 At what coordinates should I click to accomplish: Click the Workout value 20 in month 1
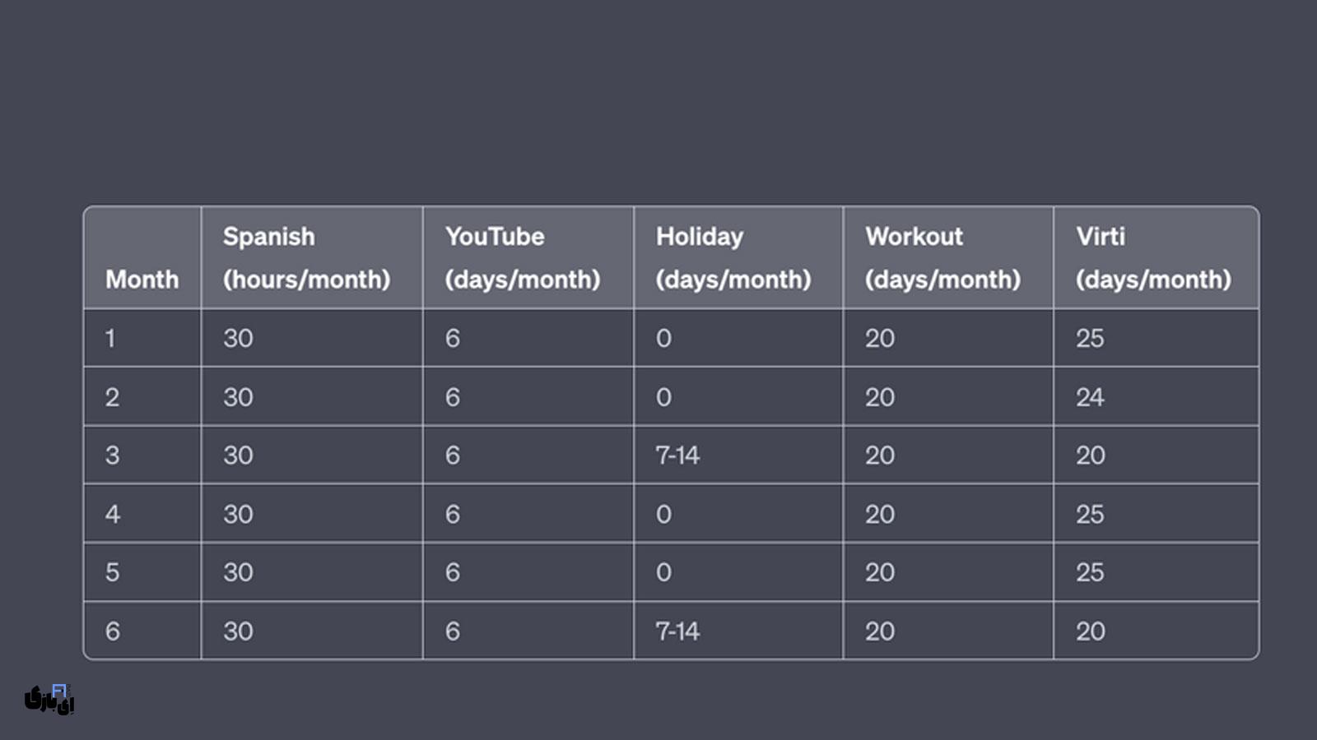click(880, 338)
